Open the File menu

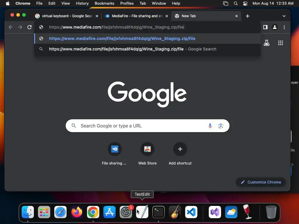39,3
